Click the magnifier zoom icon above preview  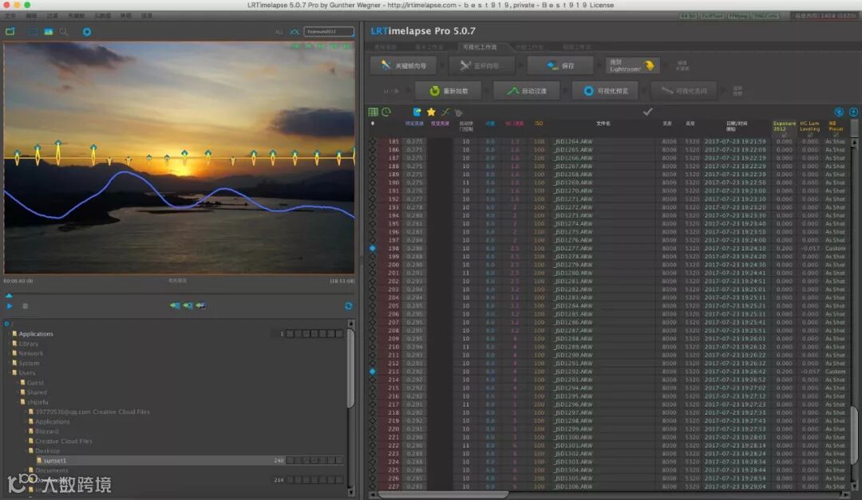point(64,32)
